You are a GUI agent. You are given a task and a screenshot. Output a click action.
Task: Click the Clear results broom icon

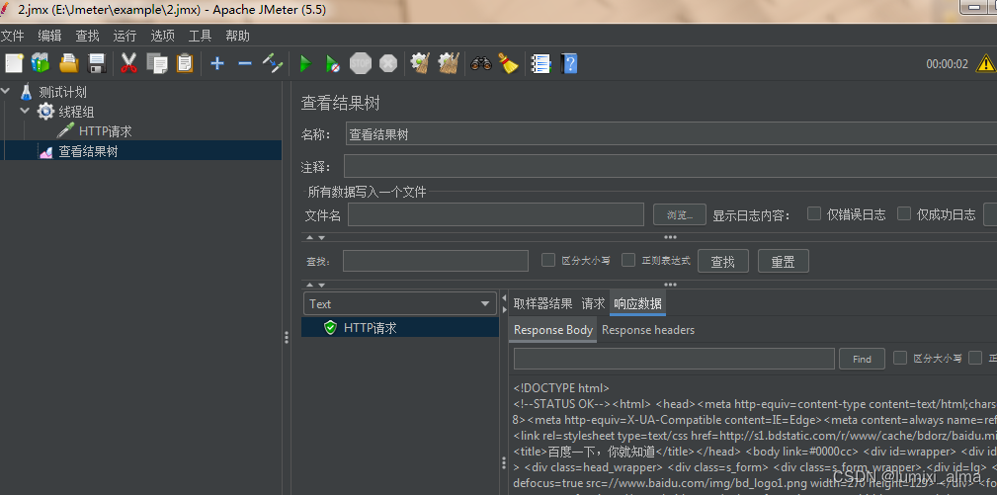tap(420, 63)
